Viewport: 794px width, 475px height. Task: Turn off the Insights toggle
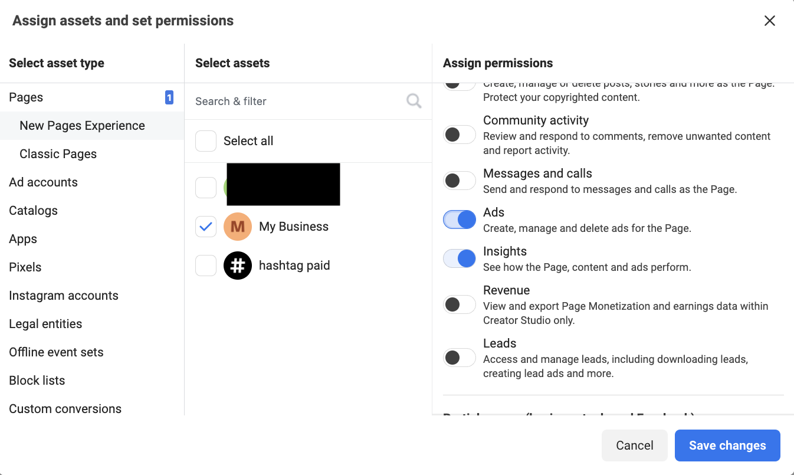460,258
